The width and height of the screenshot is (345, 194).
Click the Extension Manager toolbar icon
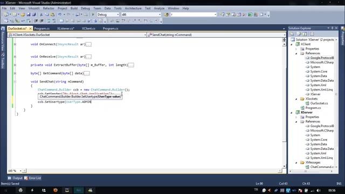point(256,15)
